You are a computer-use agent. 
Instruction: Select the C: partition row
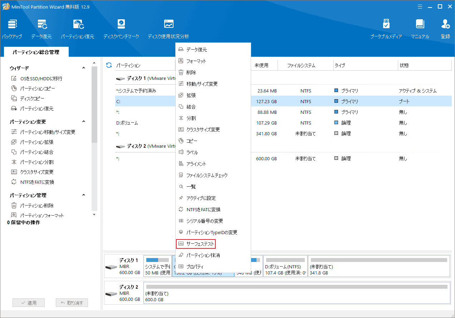[x=283, y=101]
